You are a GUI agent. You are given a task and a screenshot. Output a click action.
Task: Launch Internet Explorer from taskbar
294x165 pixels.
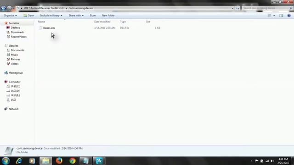(19, 161)
